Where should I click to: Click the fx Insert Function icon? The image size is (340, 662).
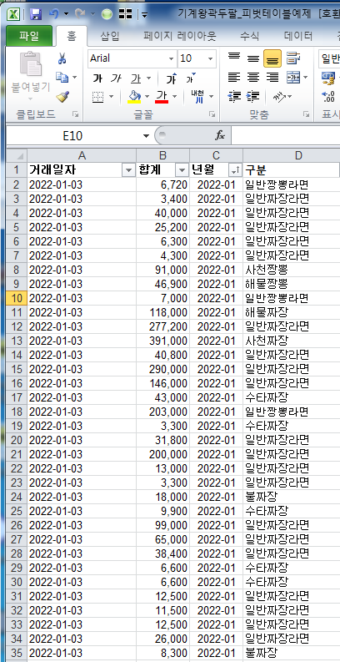click(220, 135)
